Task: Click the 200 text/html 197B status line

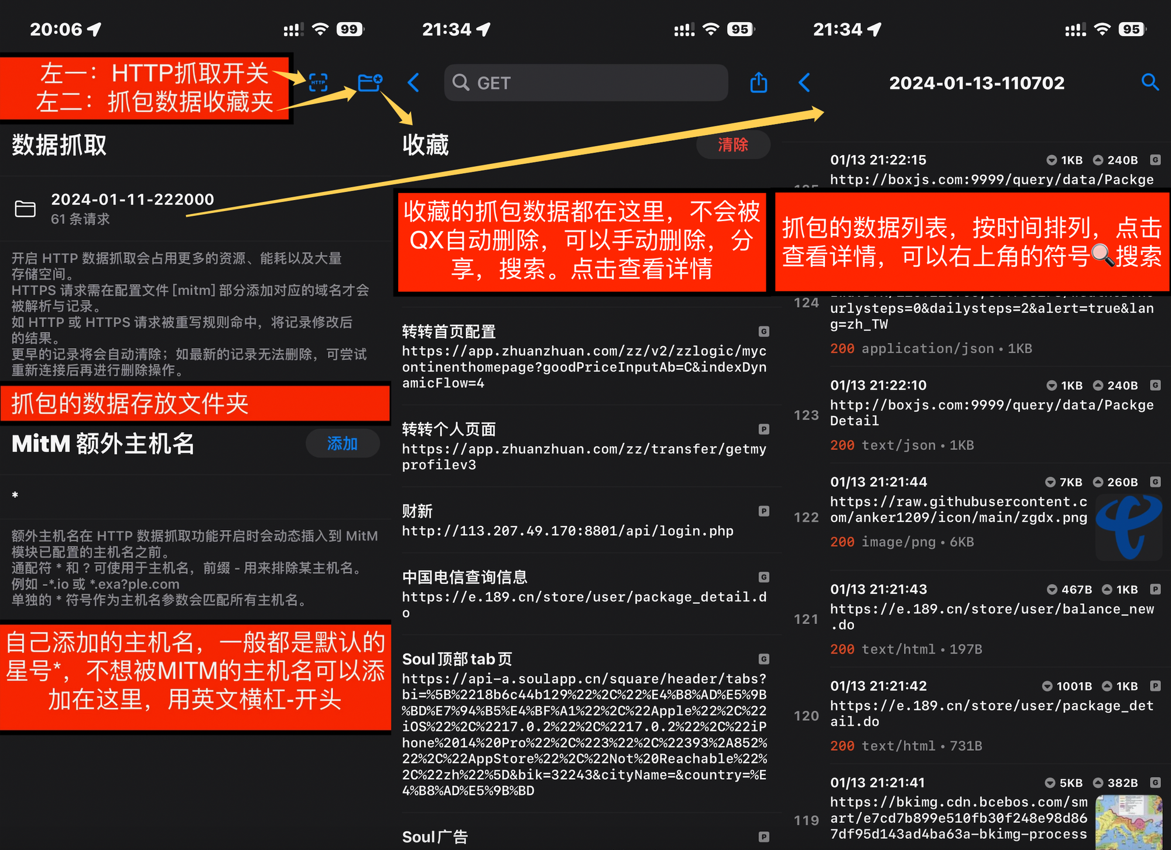Action: click(x=906, y=649)
